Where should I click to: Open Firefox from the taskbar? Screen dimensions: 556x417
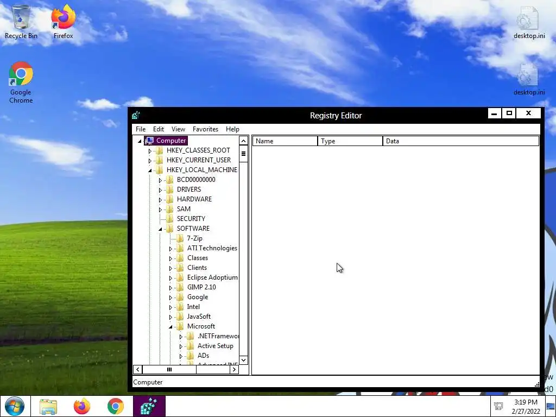point(82,406)
